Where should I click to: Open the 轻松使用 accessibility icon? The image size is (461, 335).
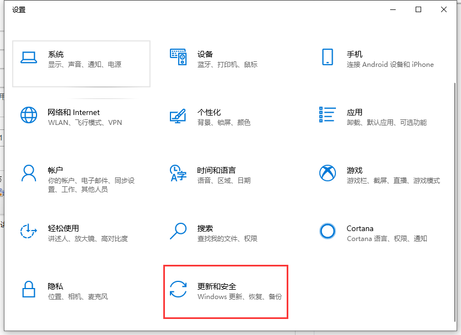coord(29,231)
